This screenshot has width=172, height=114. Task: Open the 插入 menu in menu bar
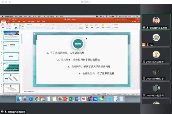point(30,16)
